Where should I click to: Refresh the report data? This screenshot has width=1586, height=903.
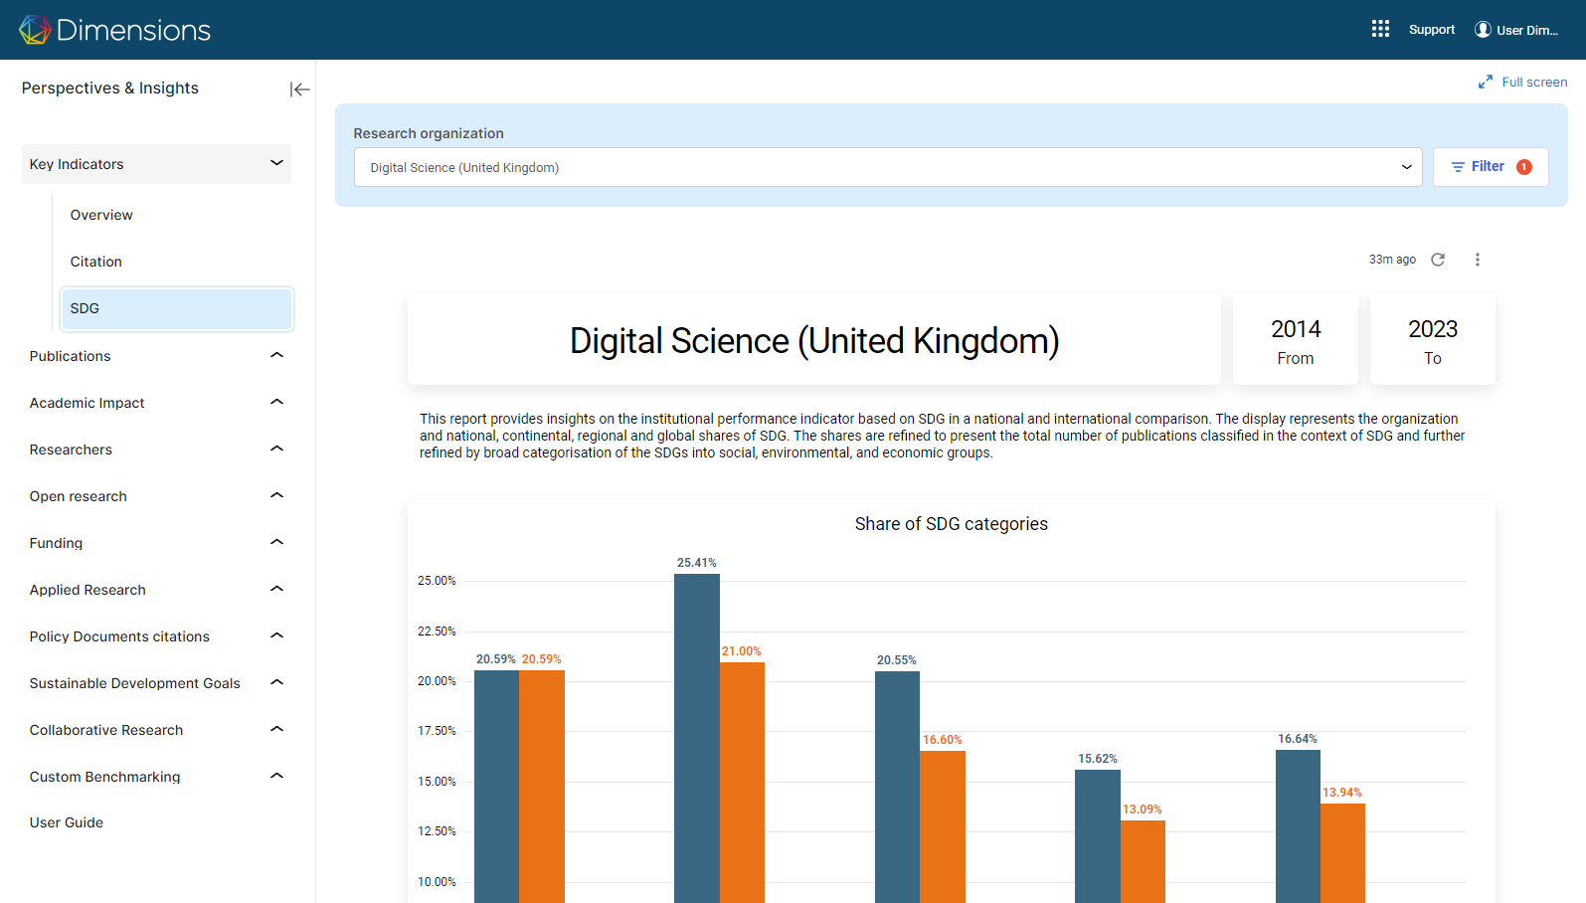point(1438,260)
